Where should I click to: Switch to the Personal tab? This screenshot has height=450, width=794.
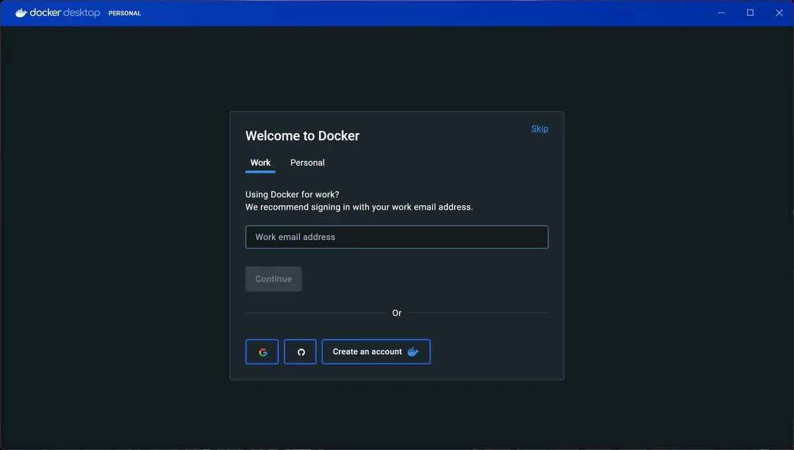pyautogui.click(x=308, y=163)
